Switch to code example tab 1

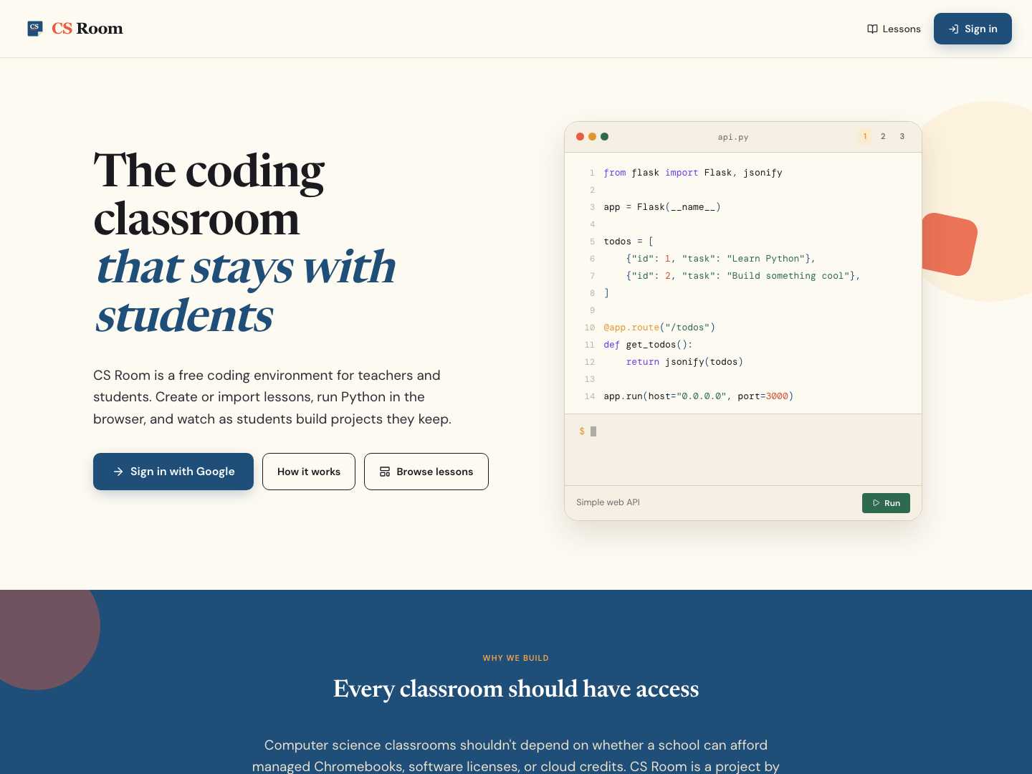[x=865, y=136]
